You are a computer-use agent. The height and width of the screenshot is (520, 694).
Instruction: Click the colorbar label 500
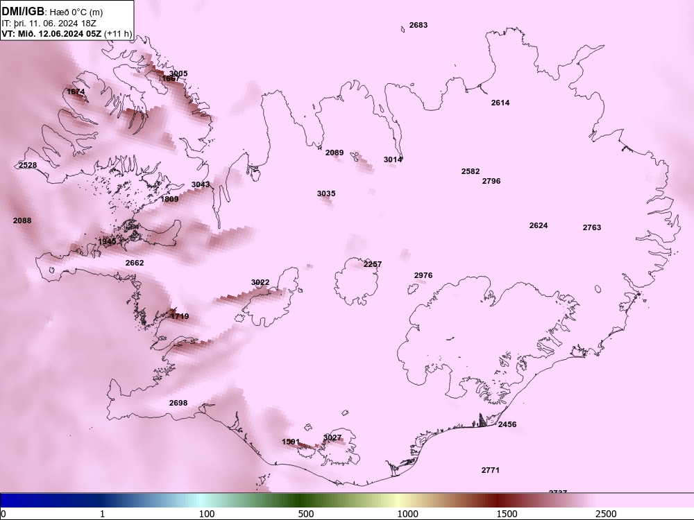tap(306, 514)
